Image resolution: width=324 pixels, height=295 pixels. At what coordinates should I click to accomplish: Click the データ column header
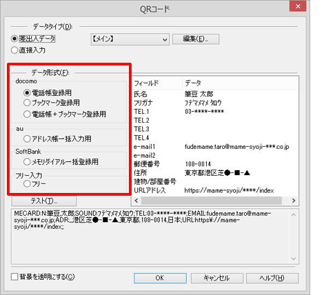coord(240,83)
